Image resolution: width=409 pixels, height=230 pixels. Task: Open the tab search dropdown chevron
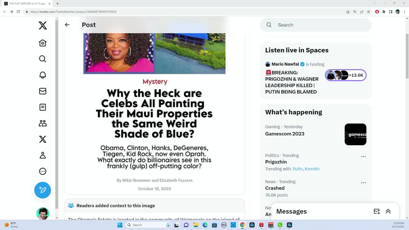[374, 3]
